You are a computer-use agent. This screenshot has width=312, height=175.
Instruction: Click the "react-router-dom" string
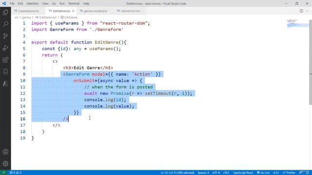[x=123, y=23]
